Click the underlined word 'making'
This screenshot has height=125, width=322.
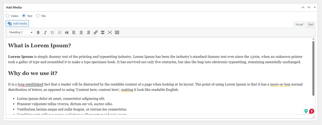click(x=127, y=90)
